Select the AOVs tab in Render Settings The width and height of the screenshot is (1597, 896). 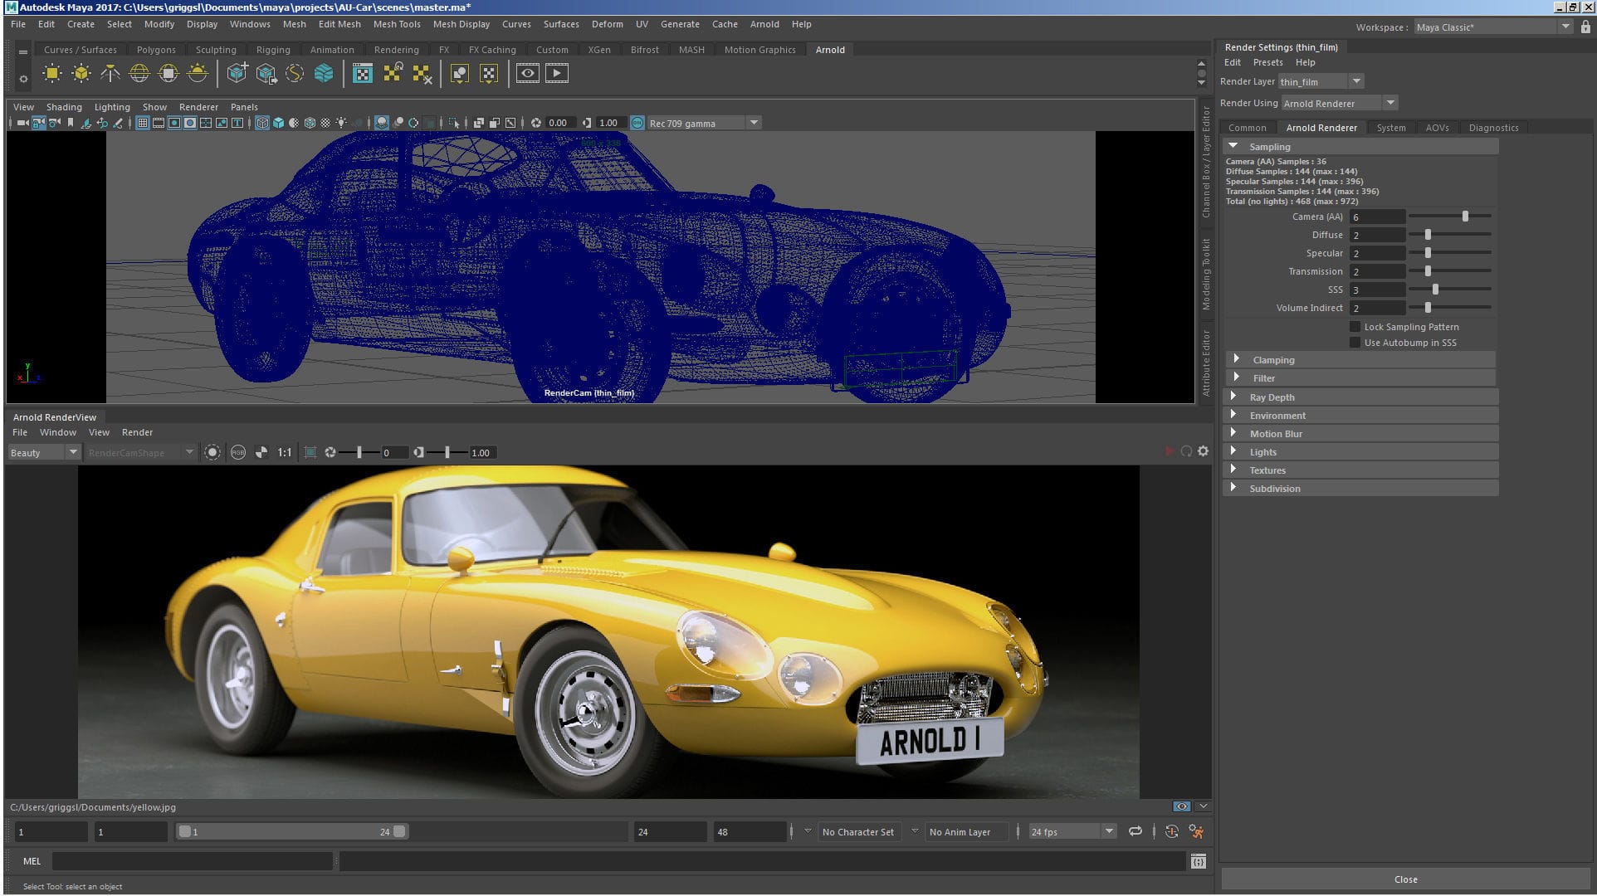[x=1437, y=127]
